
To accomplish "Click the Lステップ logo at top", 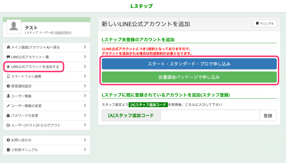I will (142, 6).
